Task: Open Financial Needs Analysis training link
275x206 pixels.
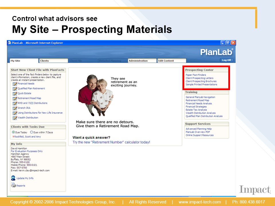Action: tap(199, 104)
